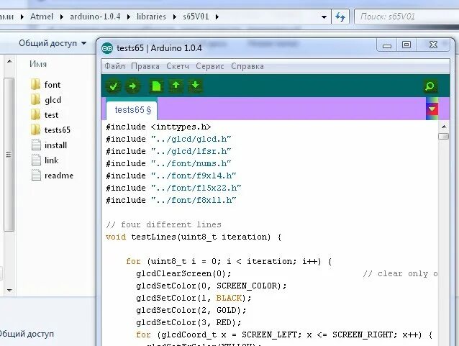Open the font folder icon in Explorer

point(35,84)
